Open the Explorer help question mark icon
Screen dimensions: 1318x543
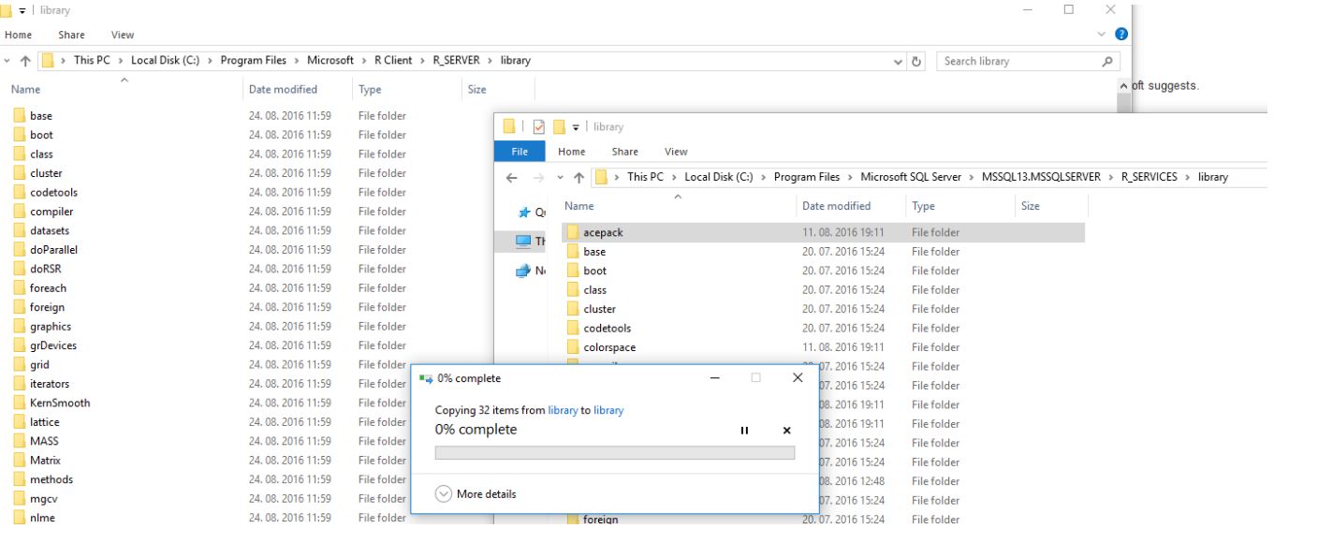point(1121,35)
